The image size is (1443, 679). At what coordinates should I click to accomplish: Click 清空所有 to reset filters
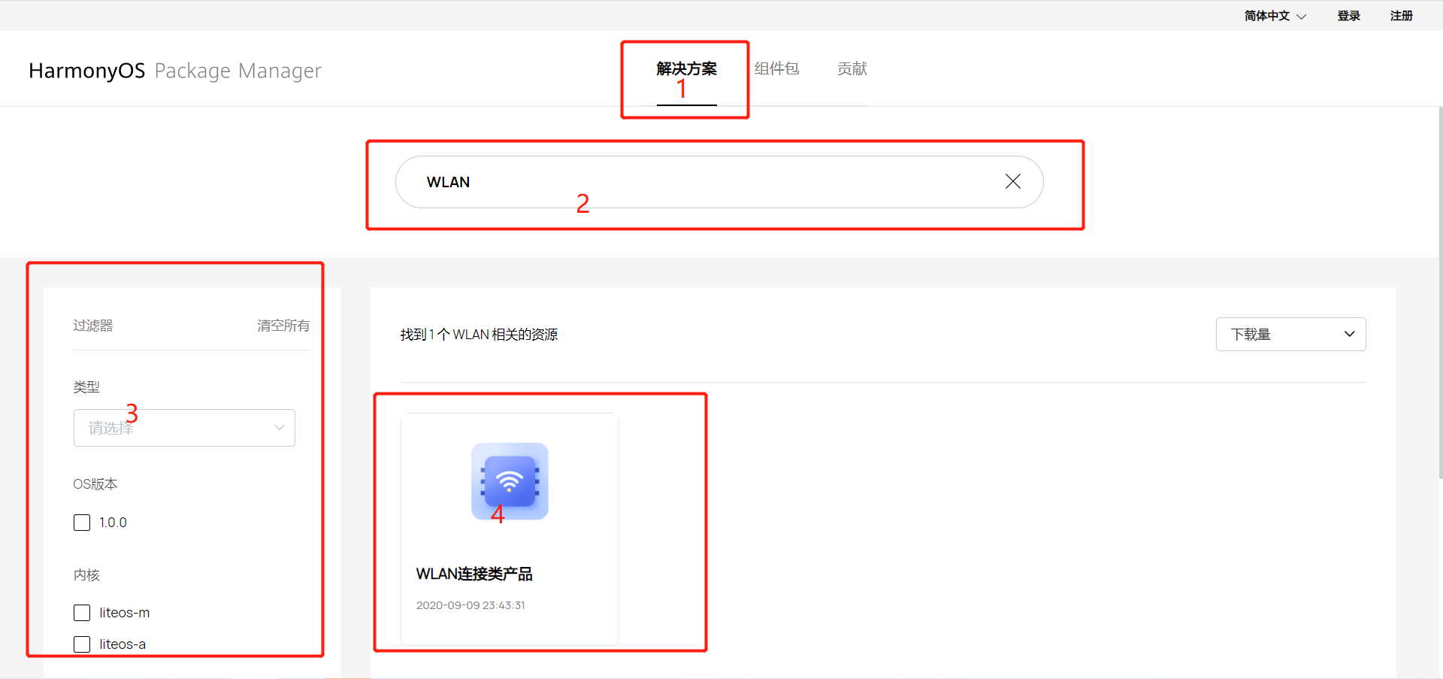[283, 326]
